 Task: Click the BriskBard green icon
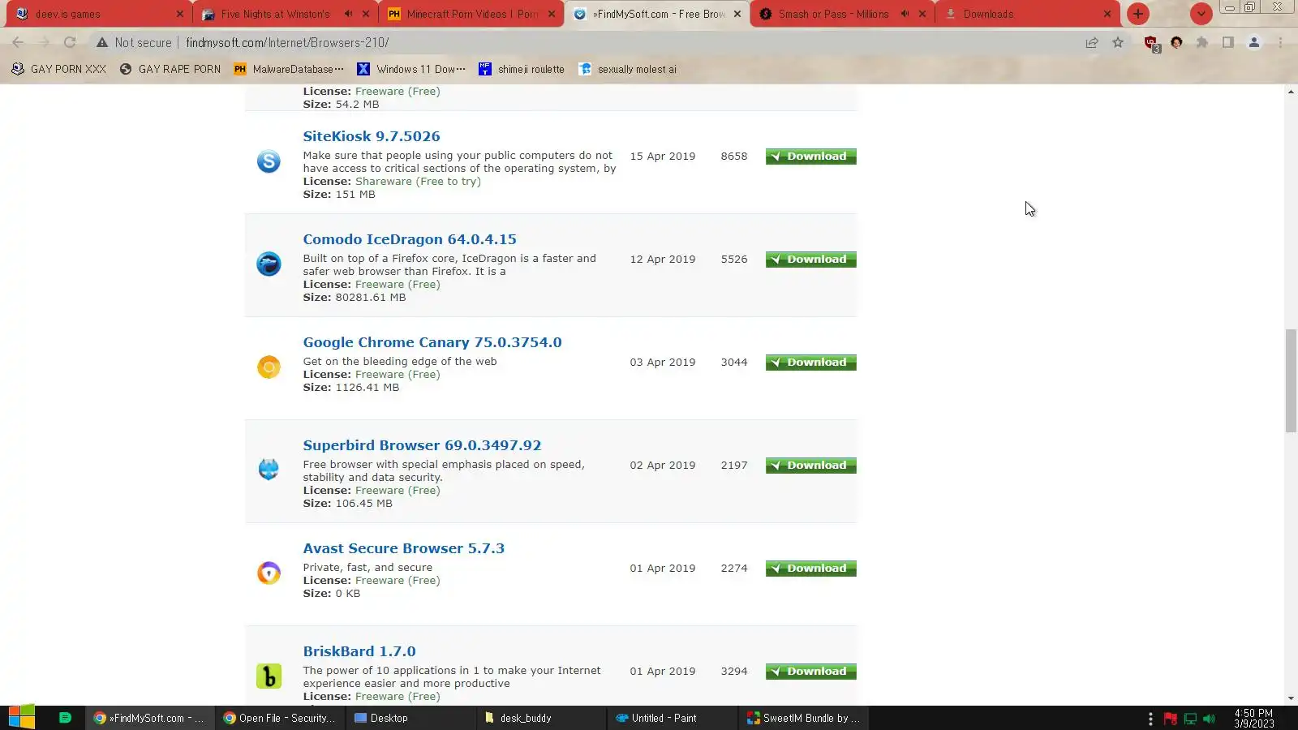pyautogui.click(x=269, y=676)
